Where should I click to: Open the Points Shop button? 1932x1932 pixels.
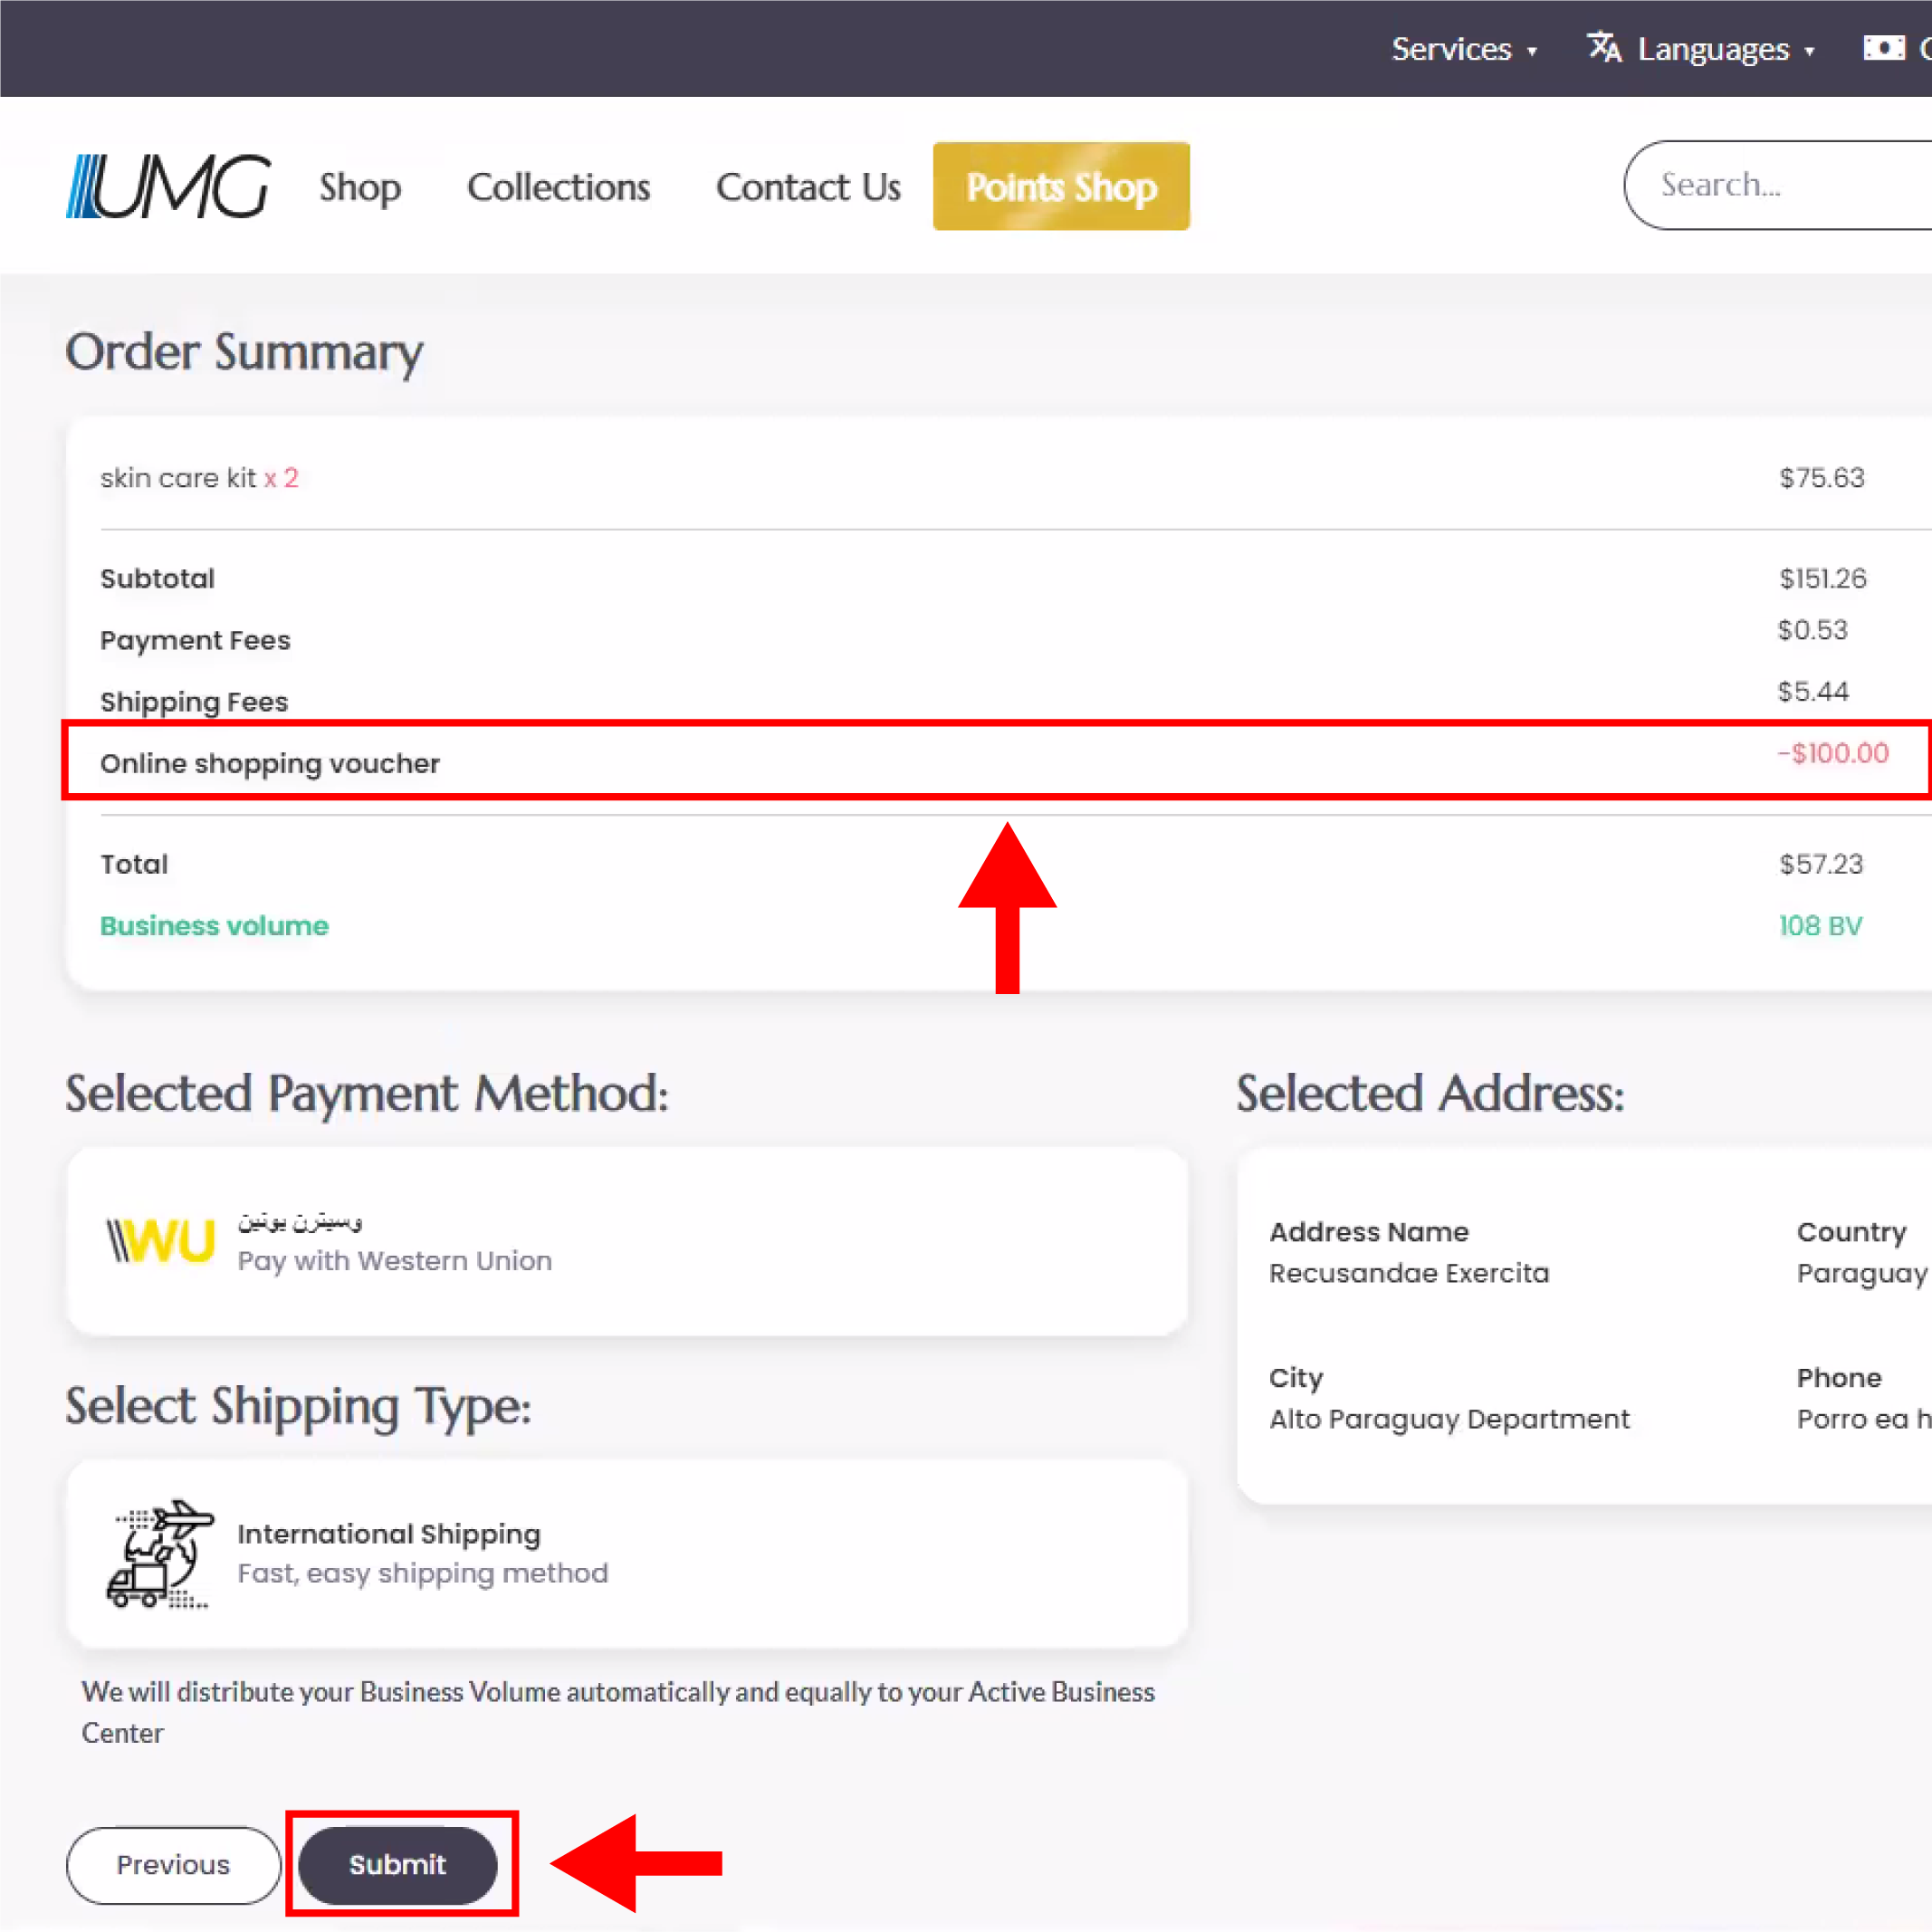pos(1061,187)
